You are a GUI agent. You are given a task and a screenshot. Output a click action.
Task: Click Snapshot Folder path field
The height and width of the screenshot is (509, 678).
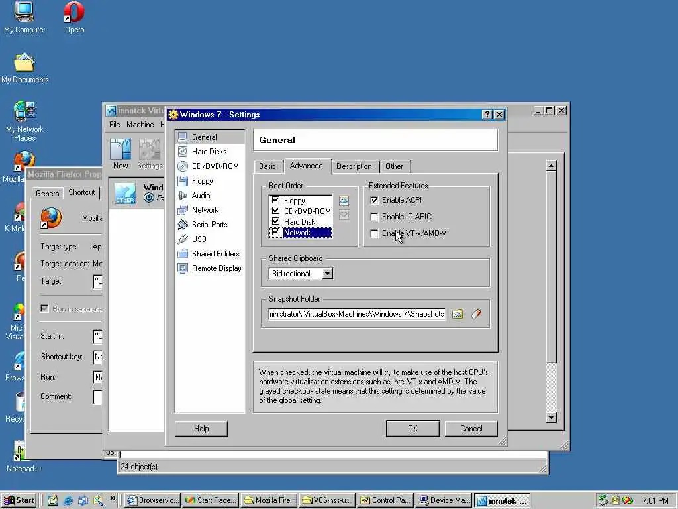point(357,314)
